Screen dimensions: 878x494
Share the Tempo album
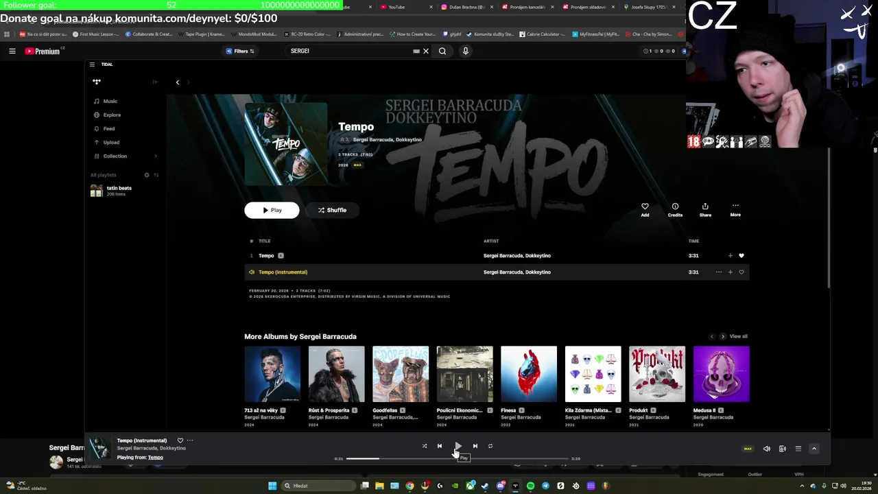pos(705,209)
